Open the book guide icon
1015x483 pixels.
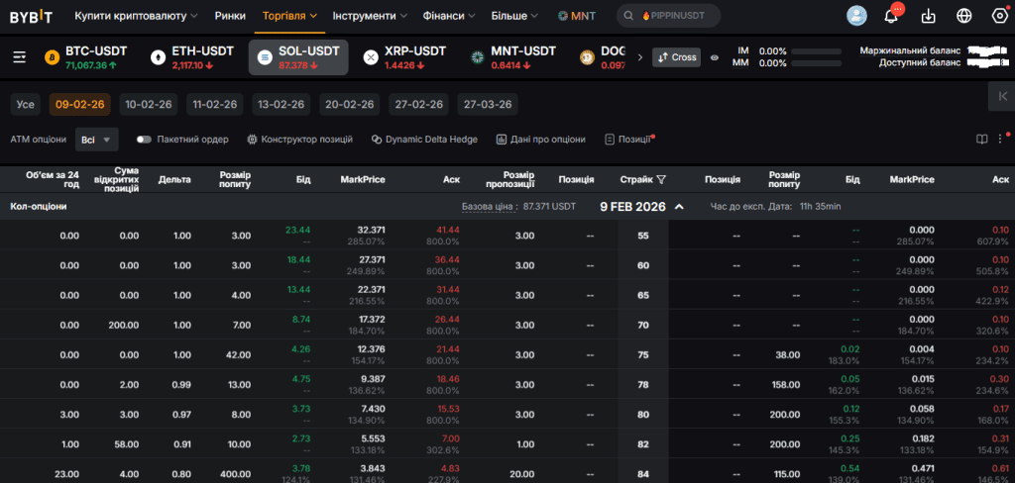[982, 139]
